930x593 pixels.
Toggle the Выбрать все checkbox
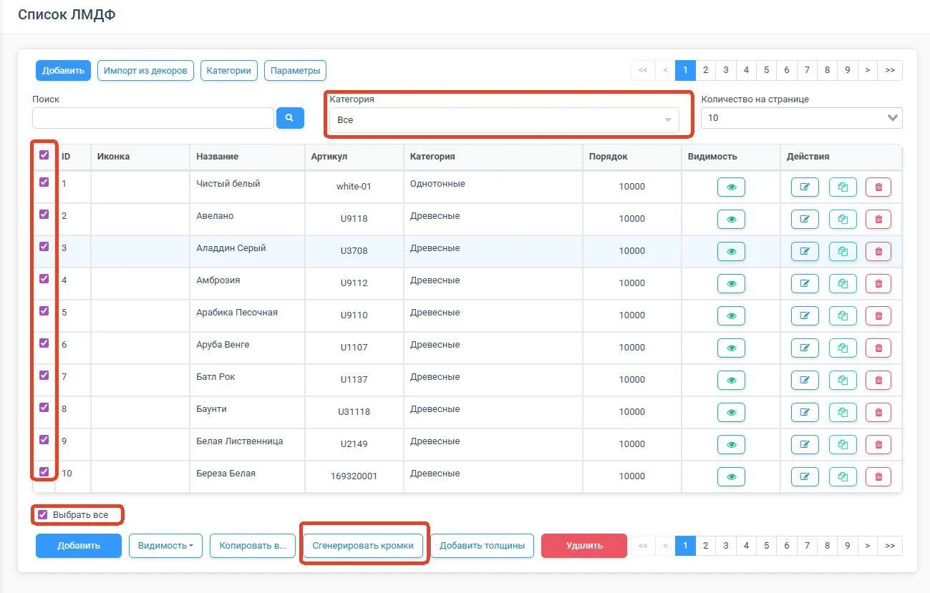click(x=42, y=514)
